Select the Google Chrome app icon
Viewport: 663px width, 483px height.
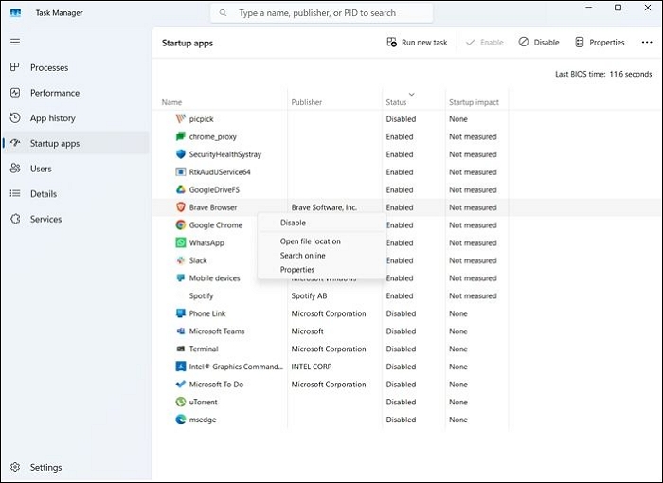click(181, 225)
